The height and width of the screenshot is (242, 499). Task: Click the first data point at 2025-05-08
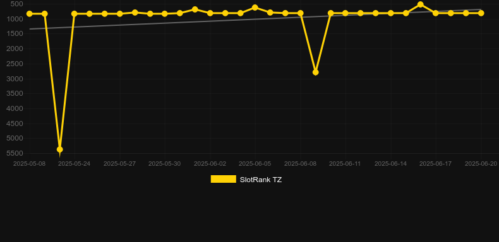pos(30,14)
